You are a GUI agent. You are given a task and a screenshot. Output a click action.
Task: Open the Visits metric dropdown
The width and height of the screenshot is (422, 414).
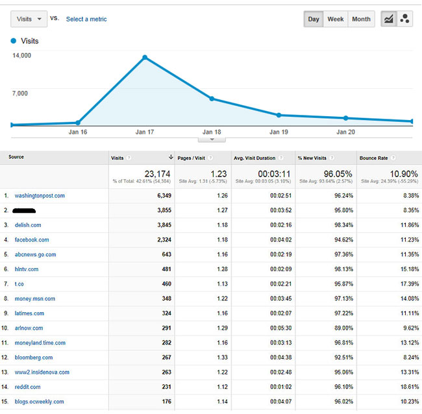[x=29, y=19]
